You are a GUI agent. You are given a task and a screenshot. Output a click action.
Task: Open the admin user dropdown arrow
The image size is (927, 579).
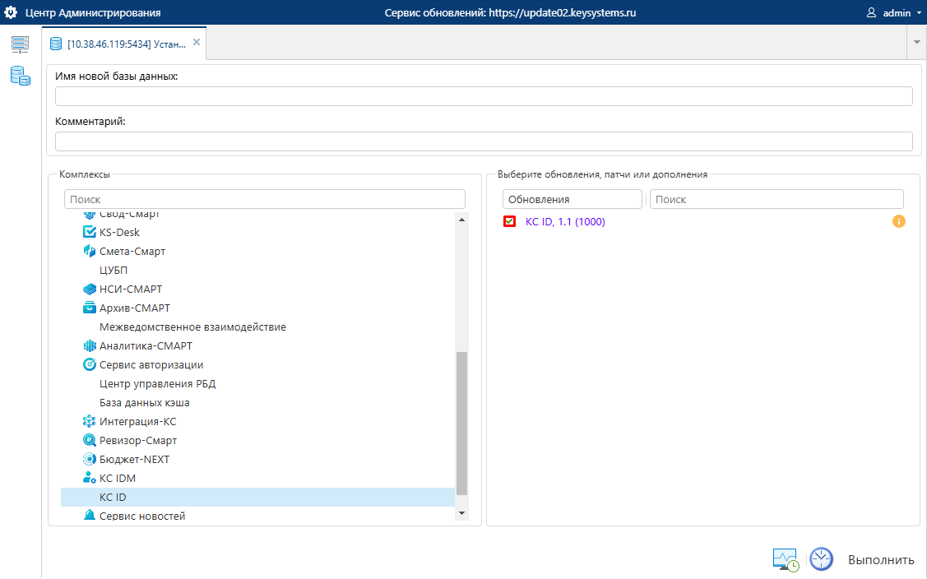pos(919,13)
